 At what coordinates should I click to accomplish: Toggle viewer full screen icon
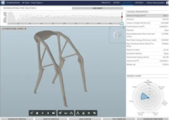pos(95,113)
